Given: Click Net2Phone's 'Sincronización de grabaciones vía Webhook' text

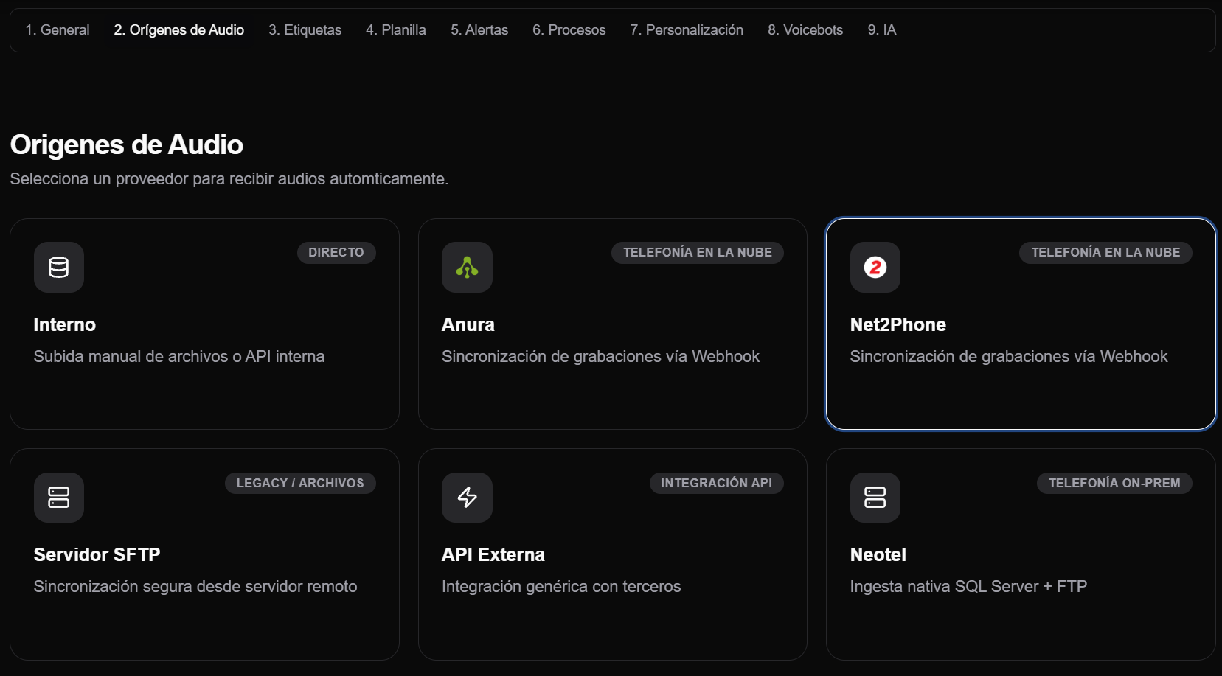Looking at the screenshot, I should point(1009,356).
